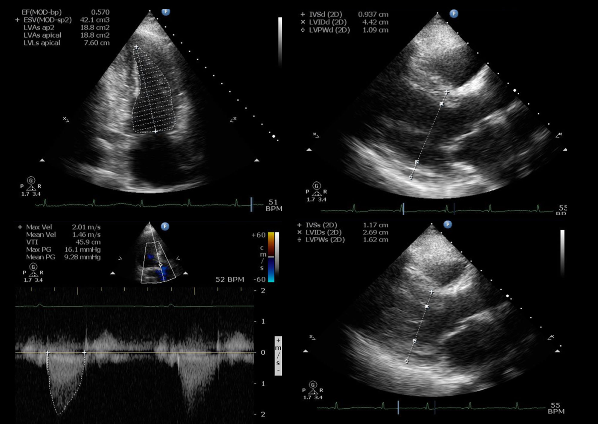This screenshot has height=424, width=598.
Task: Click the G gain icon under apical view
Action: (x=31, y=180)
